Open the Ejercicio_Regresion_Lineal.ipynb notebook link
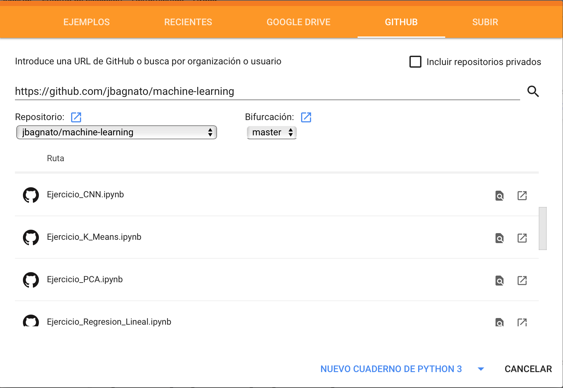The image size is (563, 388). point(109,322)
